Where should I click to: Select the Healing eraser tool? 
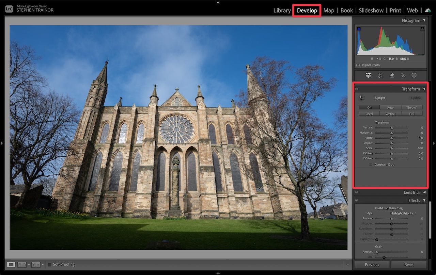coord(392,75)
